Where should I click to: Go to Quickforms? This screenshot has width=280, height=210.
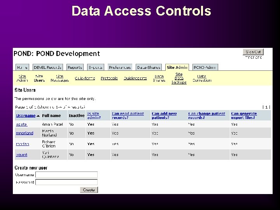tap(85, 78)
